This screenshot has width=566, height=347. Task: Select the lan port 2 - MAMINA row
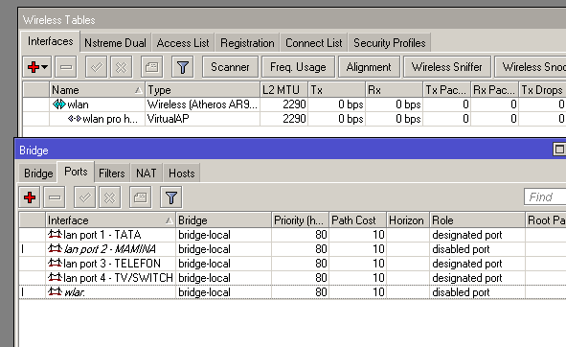tap(292, 249)
